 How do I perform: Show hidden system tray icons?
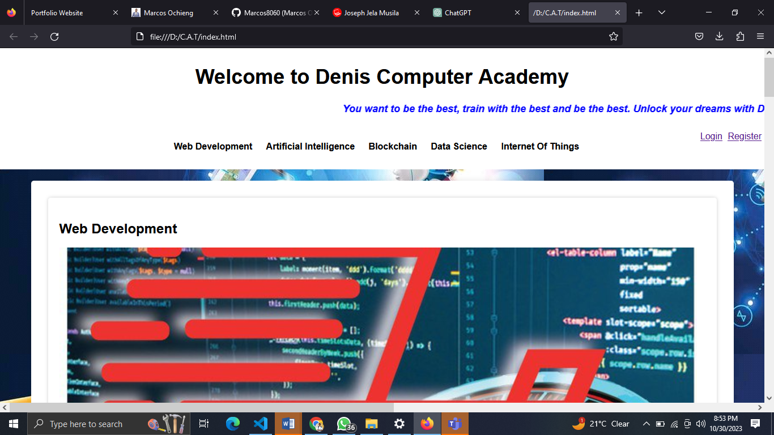[646, 424]
